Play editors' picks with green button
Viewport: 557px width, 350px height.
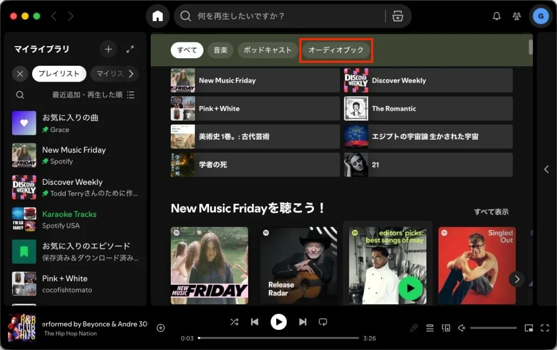point(410,288)
